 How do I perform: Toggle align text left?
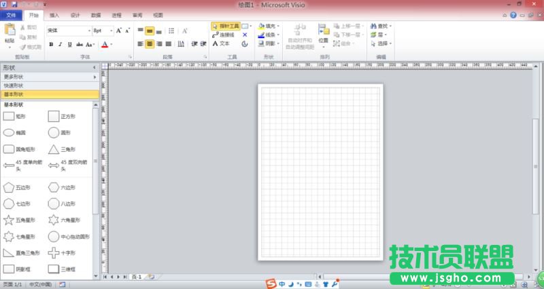(x=141, y=43)
